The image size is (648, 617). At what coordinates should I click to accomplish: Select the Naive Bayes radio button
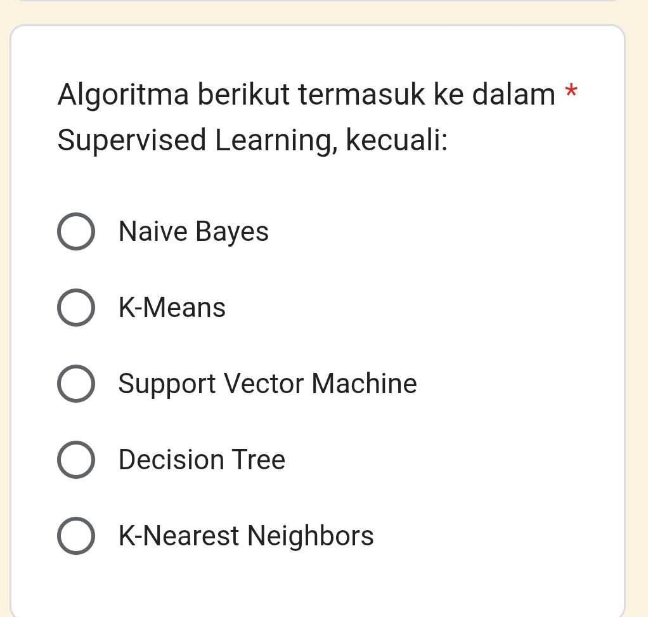point(76,231)
